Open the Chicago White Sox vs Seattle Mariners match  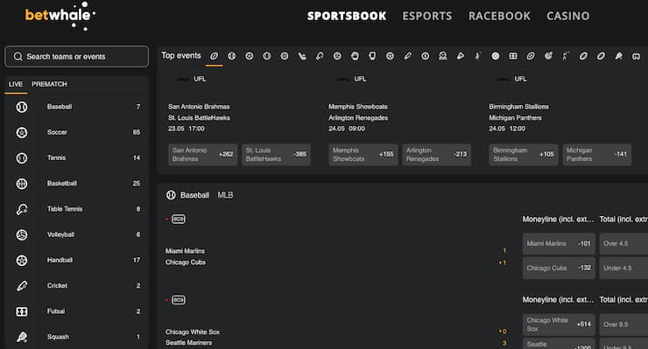point(193,338)
